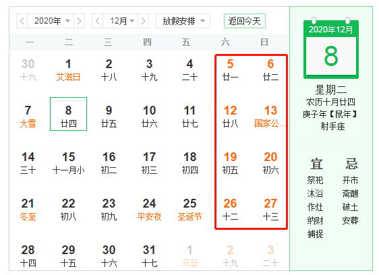Select December 30 十六
This screenshot has width=379, height=275.
click(109, 256)
